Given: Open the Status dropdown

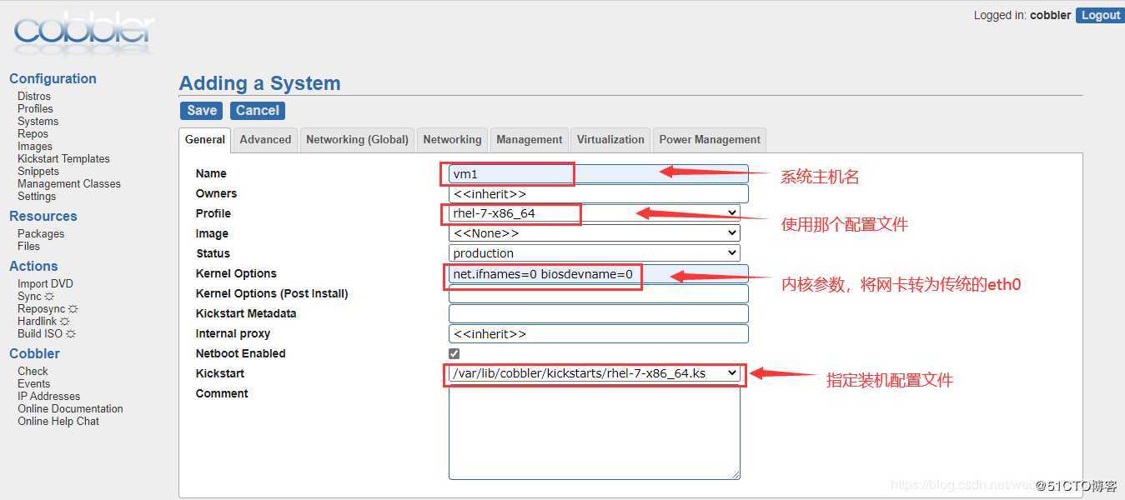Looking at the screenshot, I should coord(594,253).
